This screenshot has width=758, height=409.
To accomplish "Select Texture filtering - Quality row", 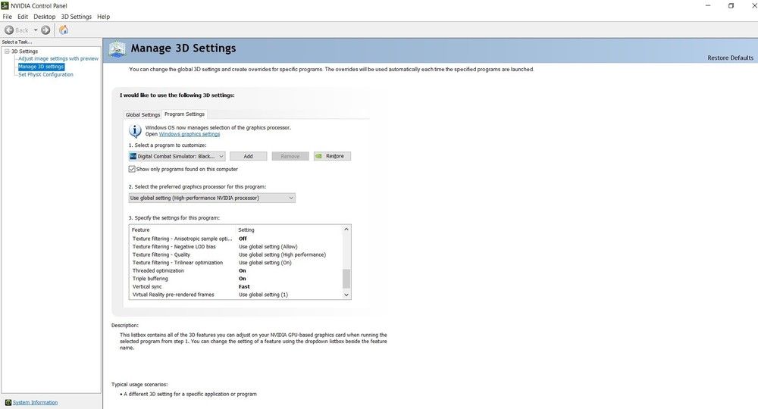I will point(236,254).
